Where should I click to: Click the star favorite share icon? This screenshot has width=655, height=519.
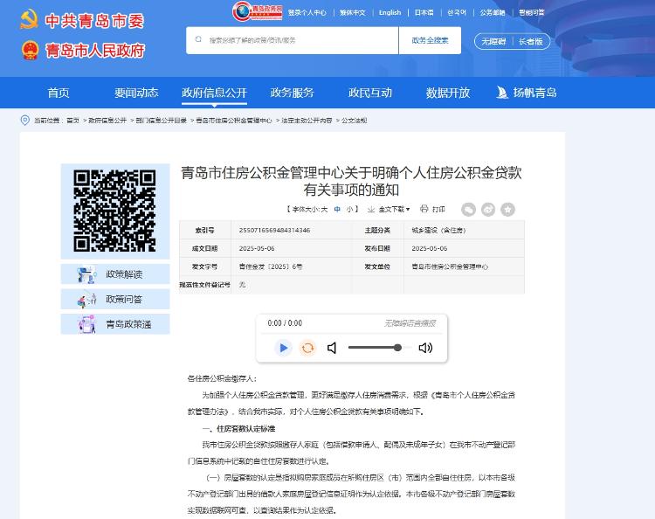[507, 210]
